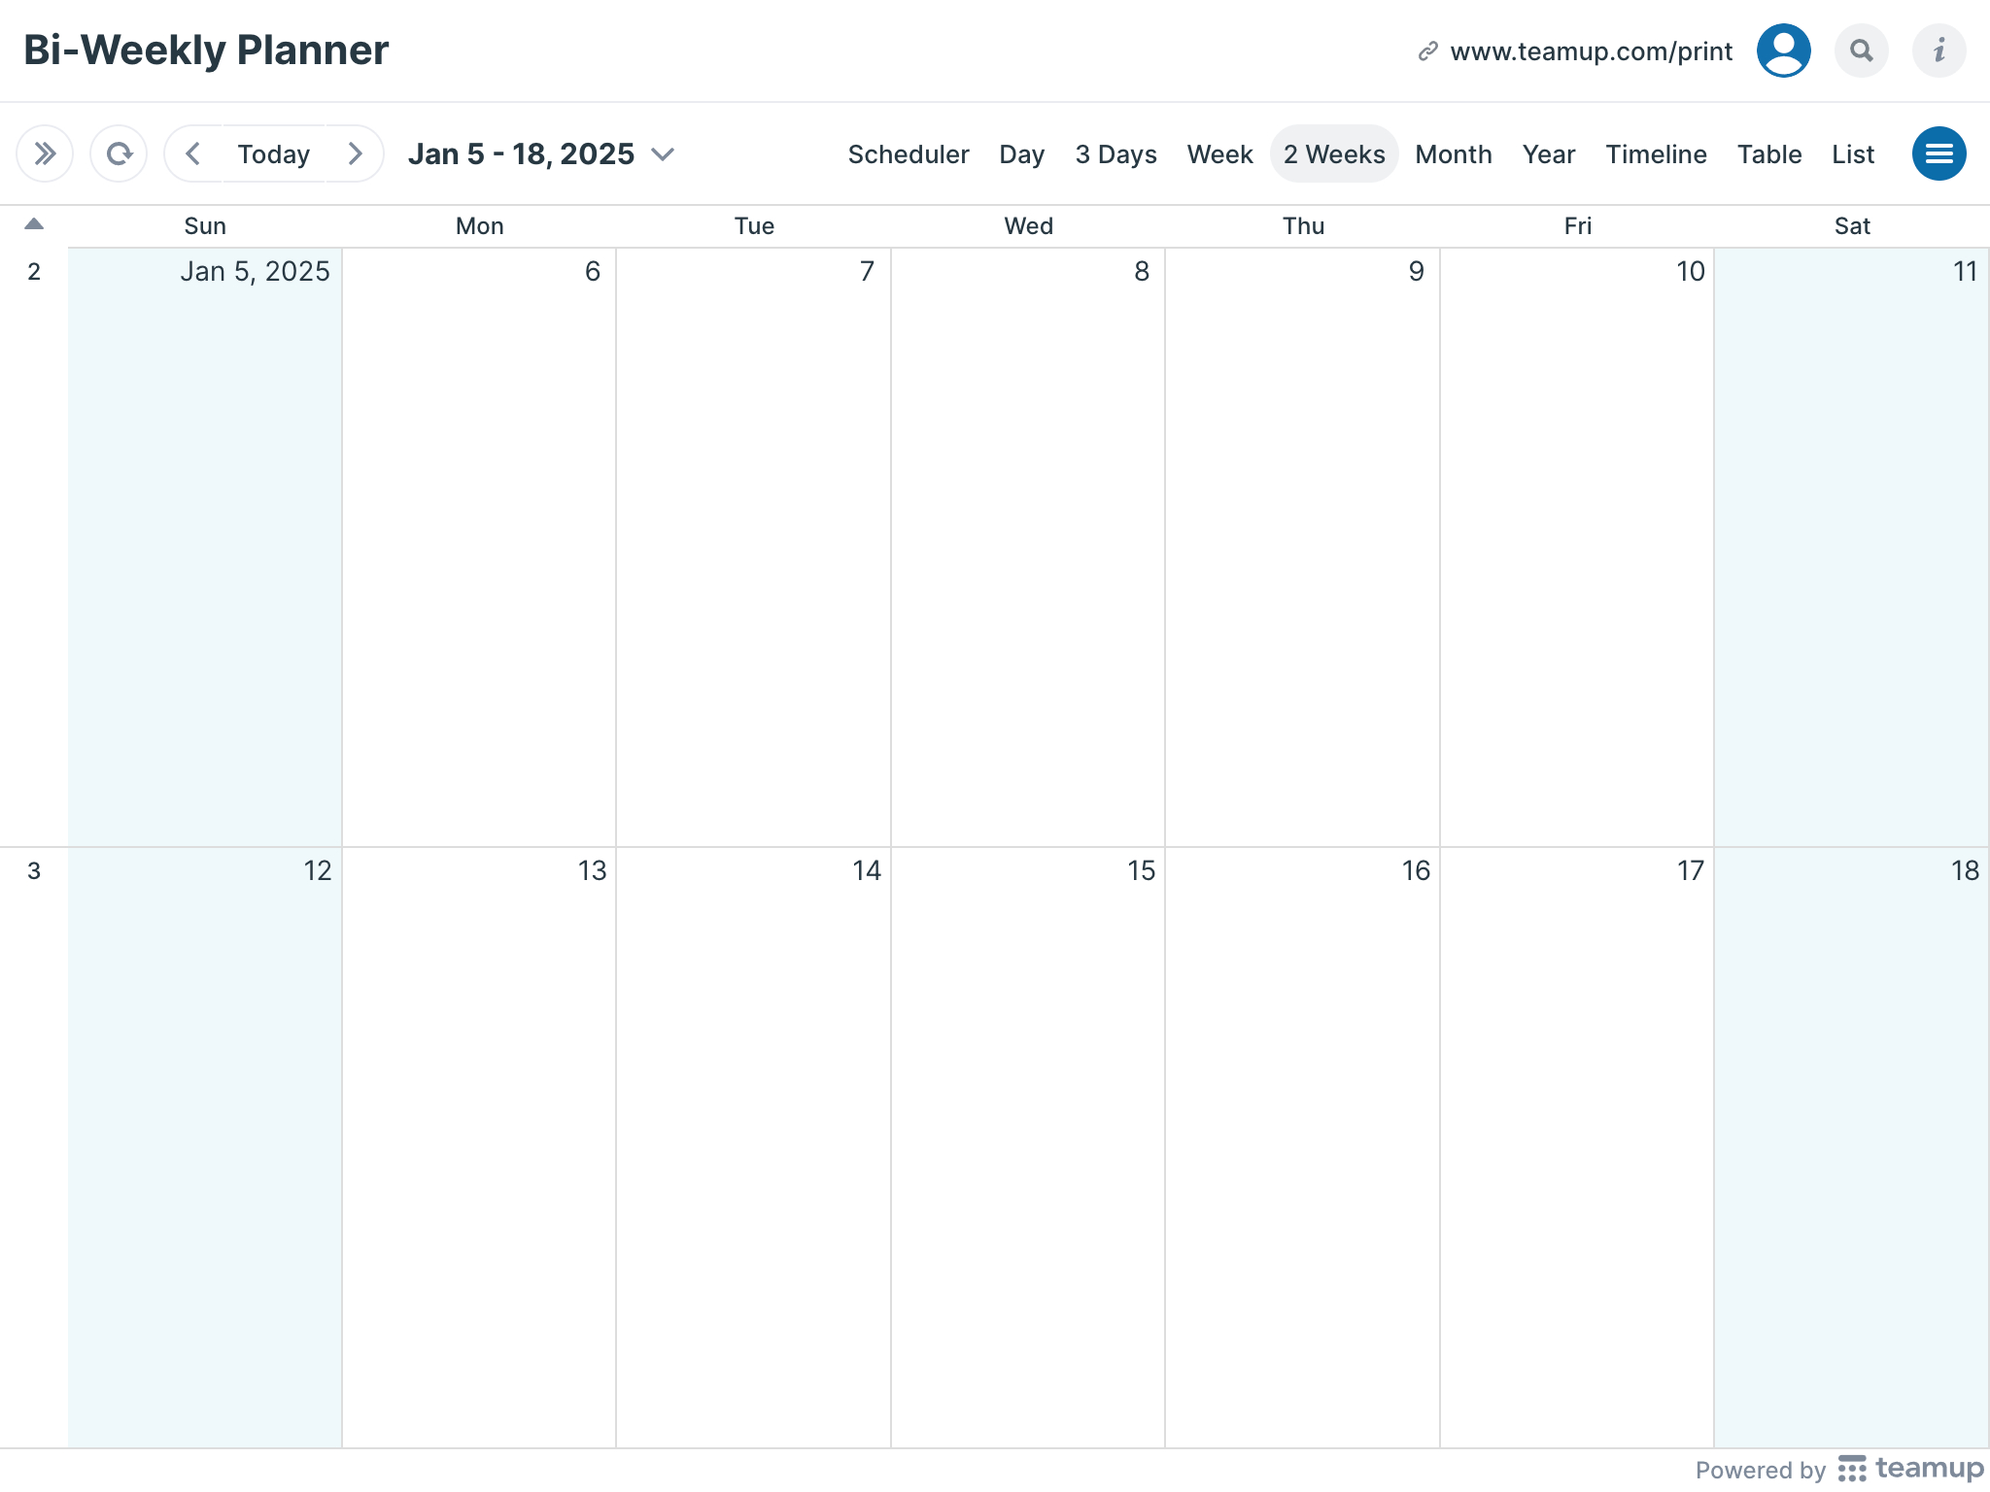Screen dimensions: 1990x1492
Task: Click week number 3 on the left
Action: pos(34,871)
